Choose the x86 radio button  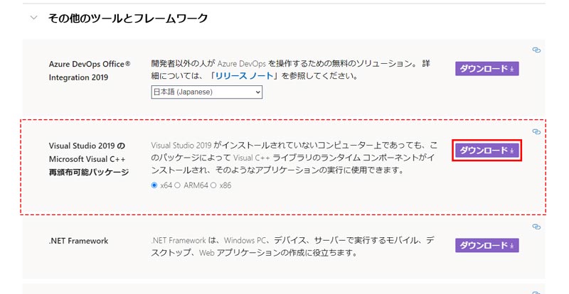pyautogui.click(x=213, y=185)
